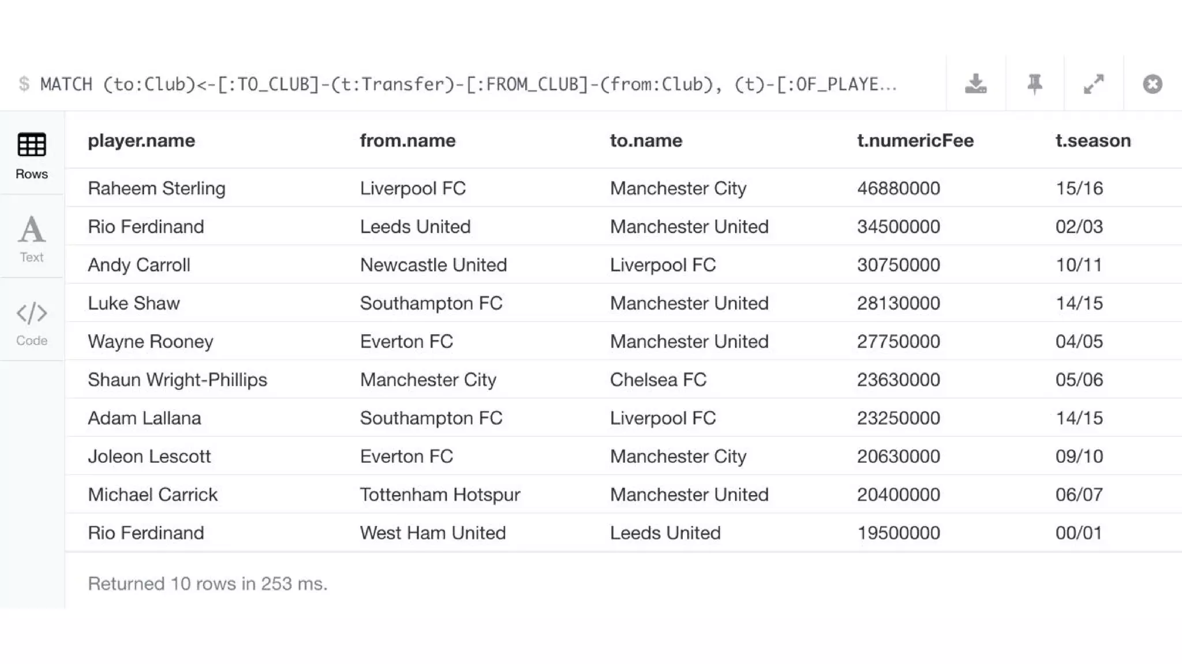
Task: Click the t.numericFee column header
Action: (915, 141)
